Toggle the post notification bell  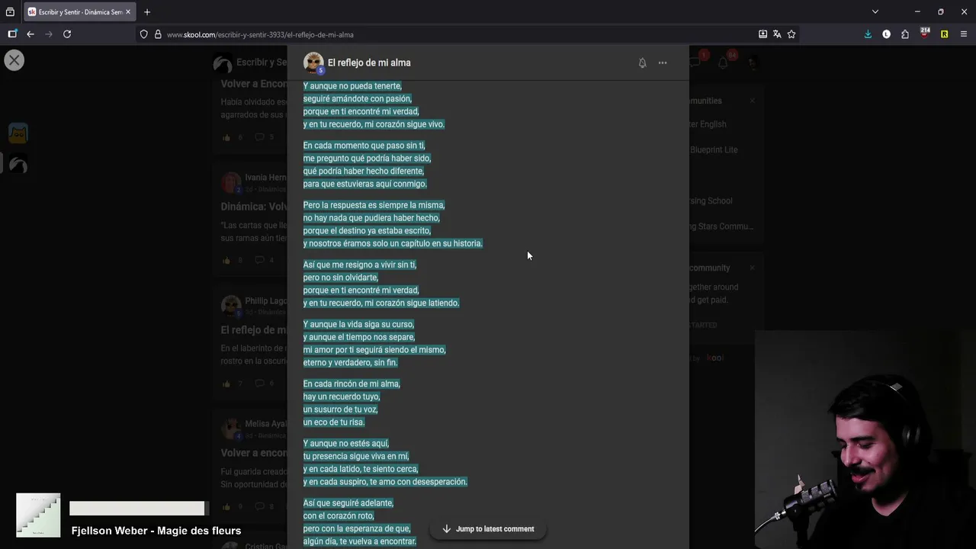(x=642, y=63)
